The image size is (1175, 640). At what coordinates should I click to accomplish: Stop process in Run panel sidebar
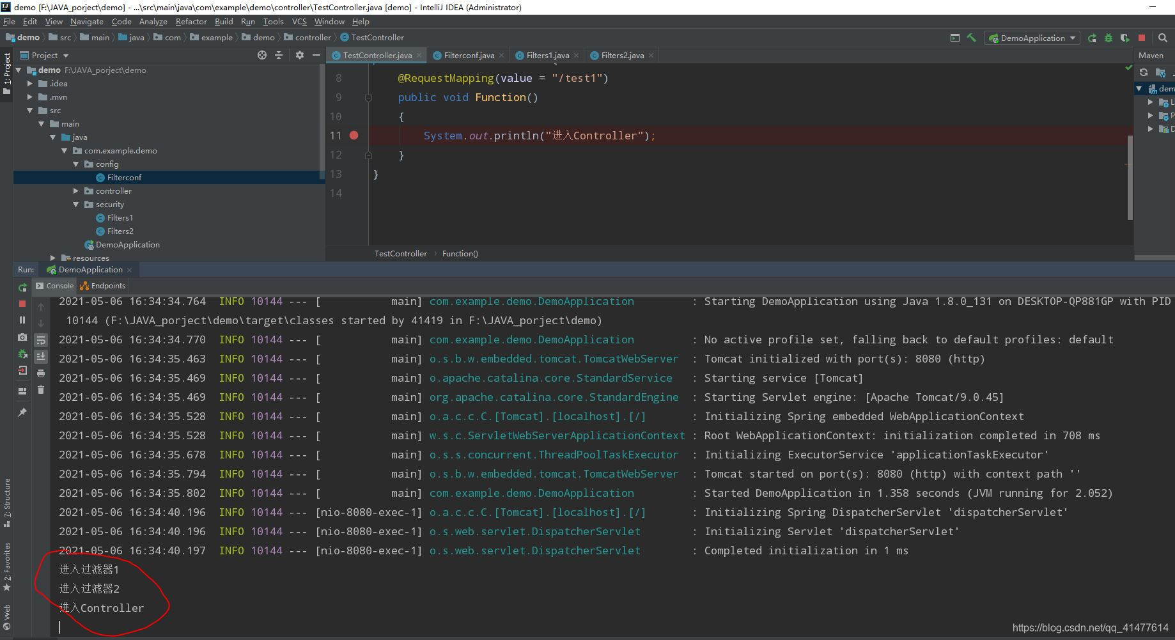(22, 304)
